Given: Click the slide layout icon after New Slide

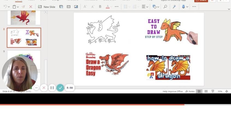Looking at the screenshot, I should [x=61, y=7].
